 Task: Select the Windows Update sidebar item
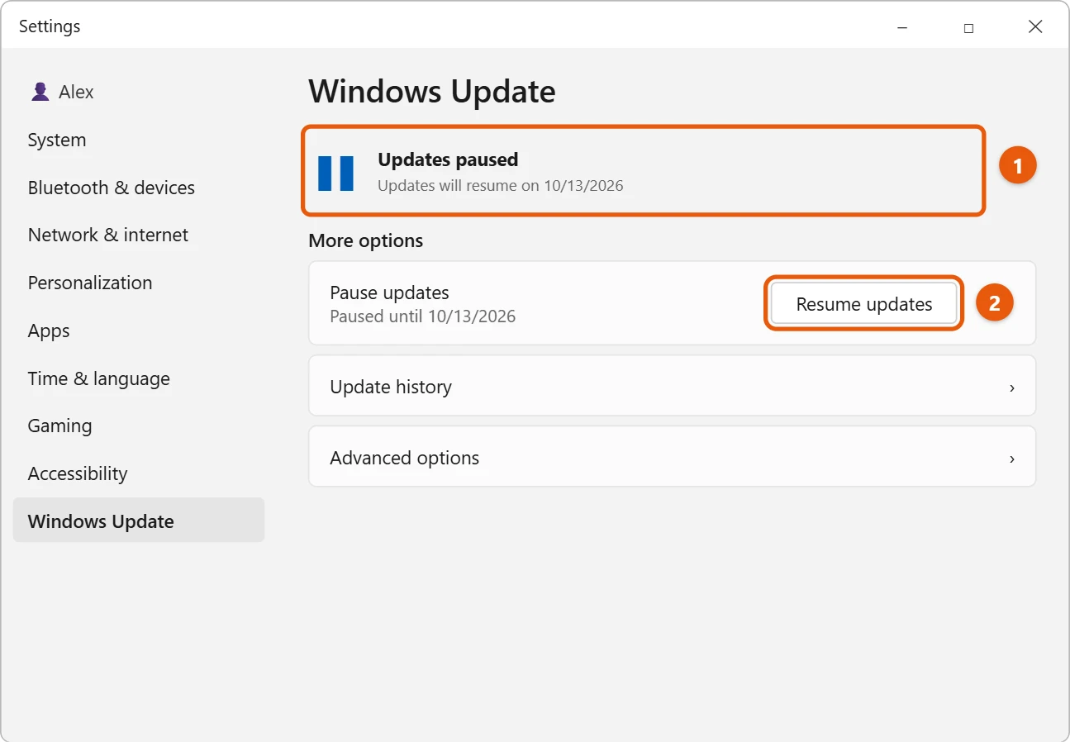tap(139, 520)
